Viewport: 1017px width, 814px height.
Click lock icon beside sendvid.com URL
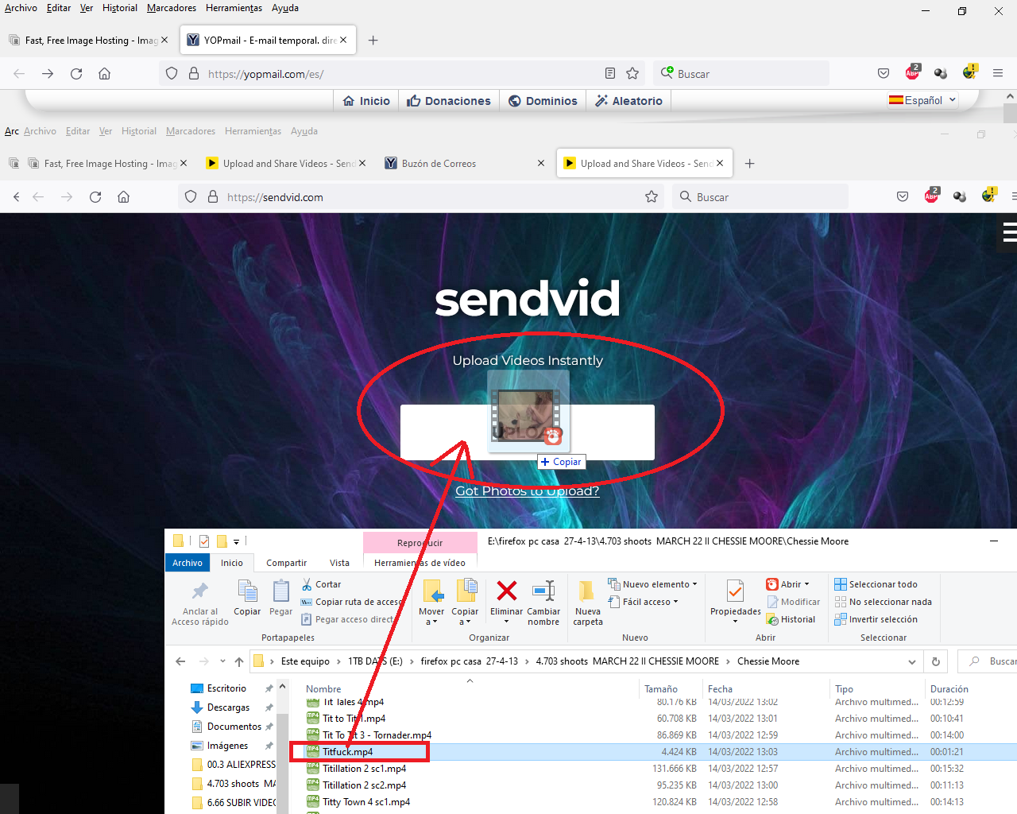[213, 196]
